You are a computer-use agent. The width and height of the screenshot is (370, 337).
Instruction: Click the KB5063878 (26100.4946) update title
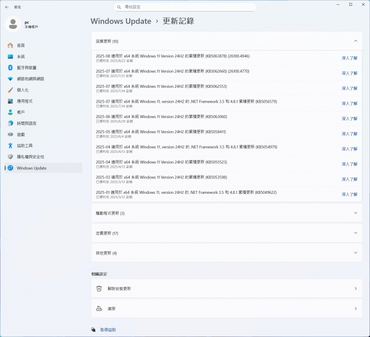[173, 56]
